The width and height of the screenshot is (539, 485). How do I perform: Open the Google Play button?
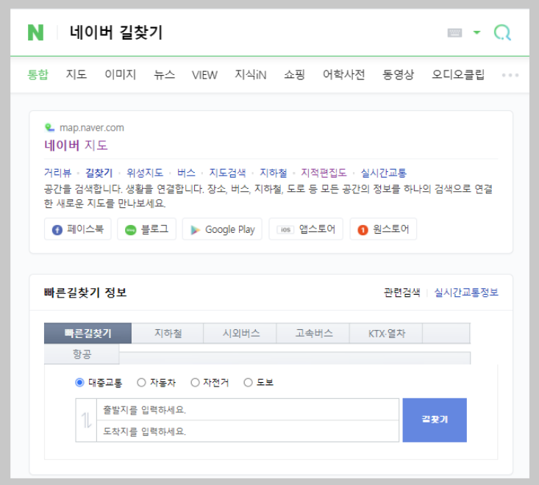tap(222, 229)
